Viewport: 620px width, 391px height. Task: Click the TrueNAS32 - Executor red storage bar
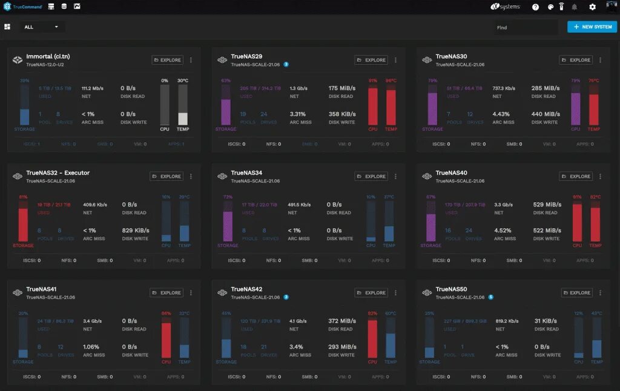click(24, 222)
